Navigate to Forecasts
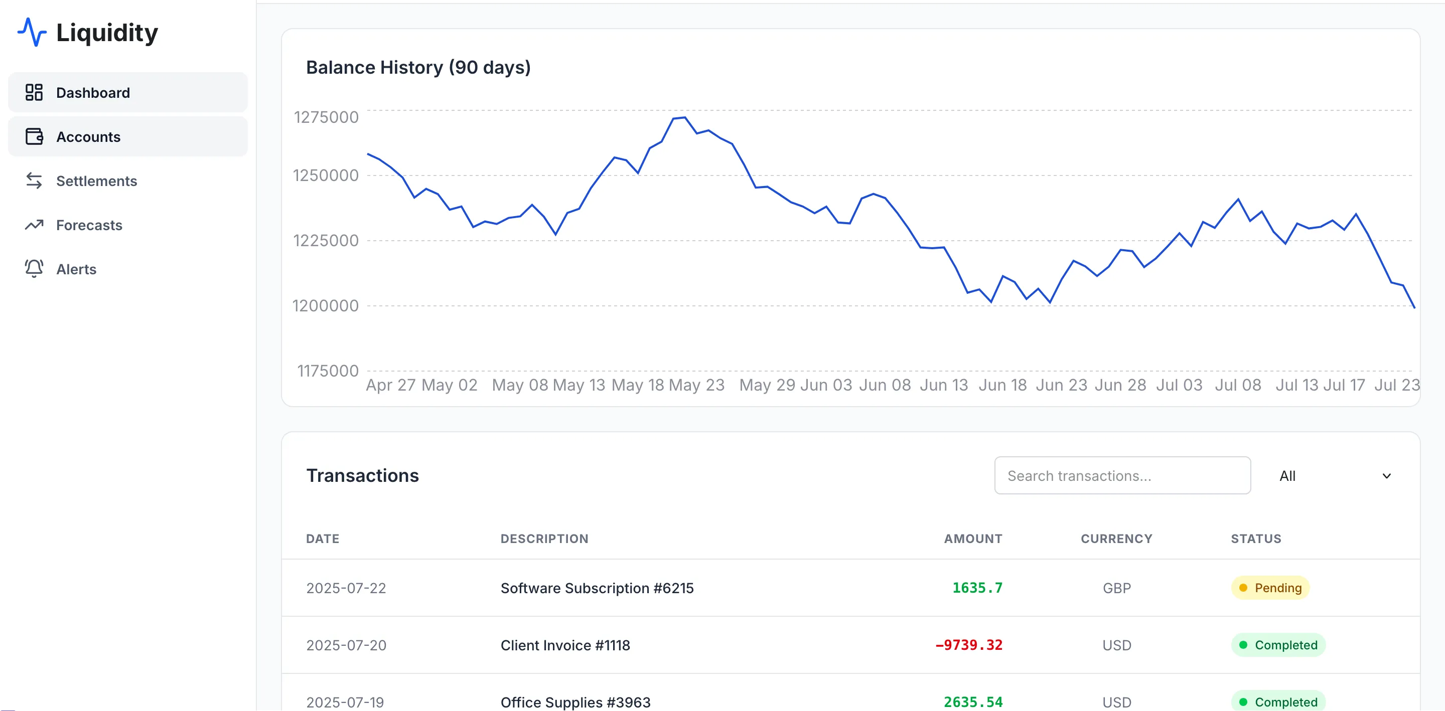 click(x=89, y=225)
